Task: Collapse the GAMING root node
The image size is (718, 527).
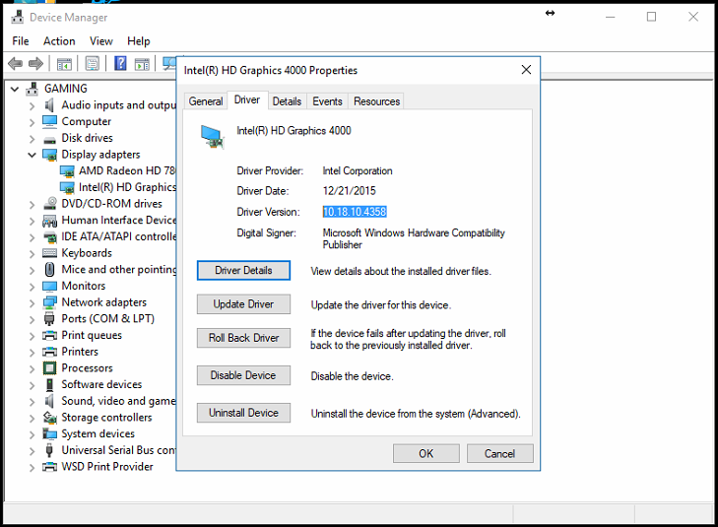Action: 15,89
